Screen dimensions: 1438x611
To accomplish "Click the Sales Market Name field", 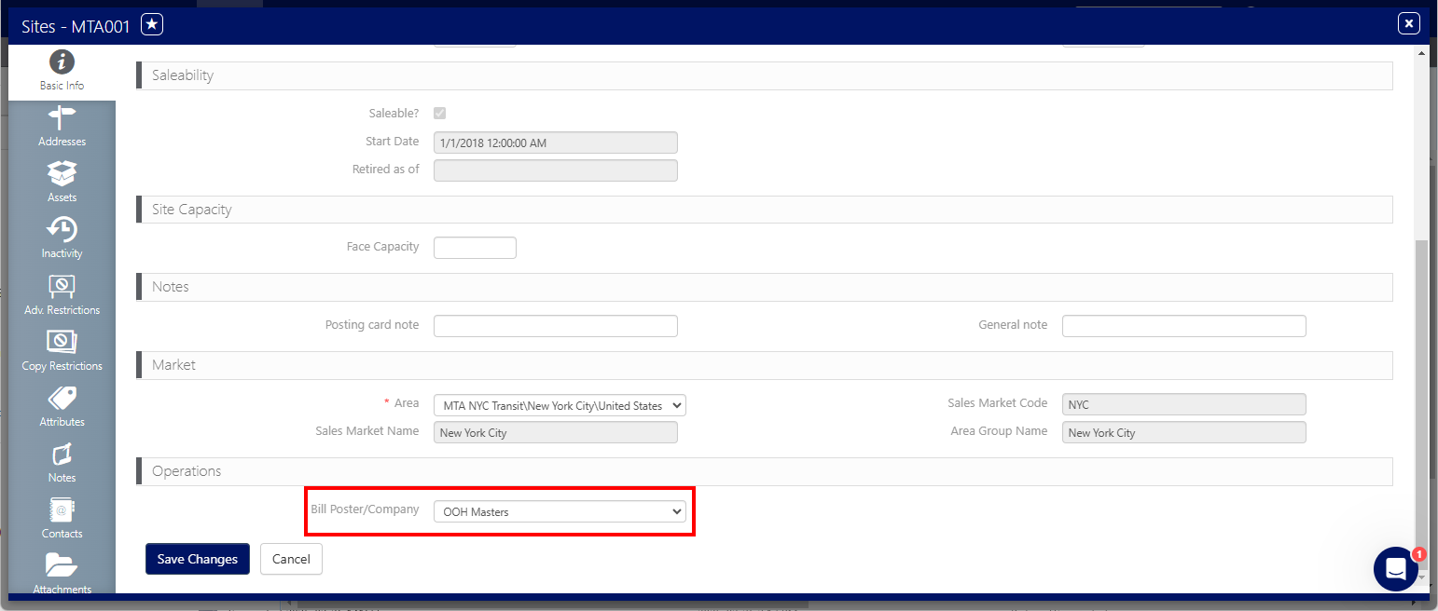I will (x=556, y=432).
